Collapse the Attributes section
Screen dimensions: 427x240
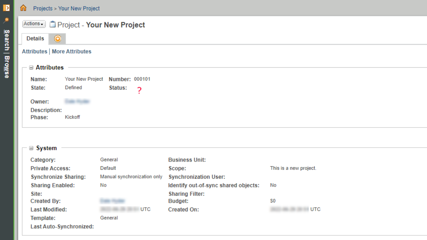pyautogui.click(x=32, y=67)
